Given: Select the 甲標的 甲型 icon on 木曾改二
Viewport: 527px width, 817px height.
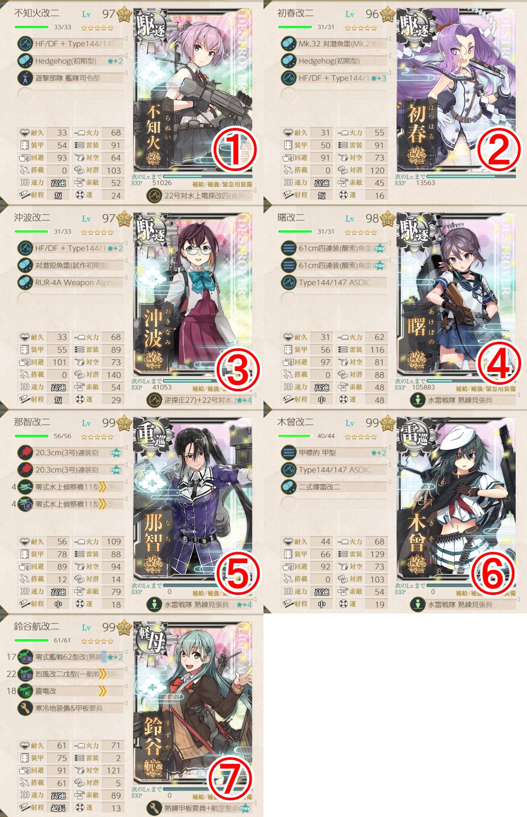Looking at the screenshot, I should tap(289, 452).
